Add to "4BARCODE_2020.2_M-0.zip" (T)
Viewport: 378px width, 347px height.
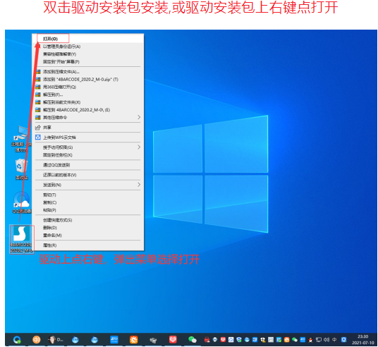[88, 79]
